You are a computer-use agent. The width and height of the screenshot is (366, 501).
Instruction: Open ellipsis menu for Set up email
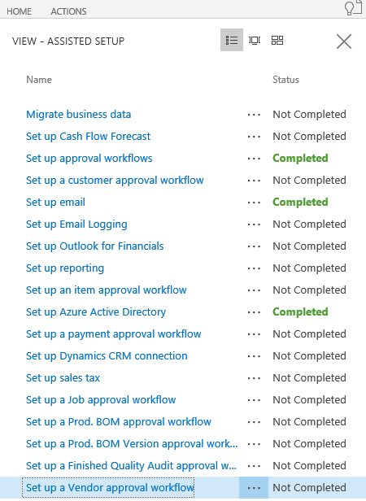pos(254,203)
